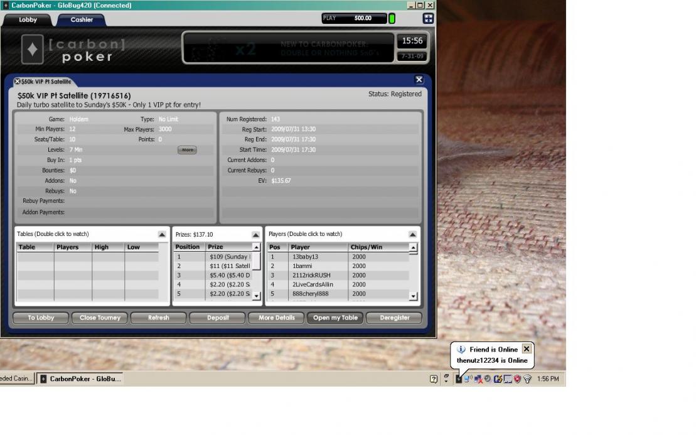This screenshot has width=696, height=435.
Task: Click the CarbonPoker tray icon
Action: [459, 379]
